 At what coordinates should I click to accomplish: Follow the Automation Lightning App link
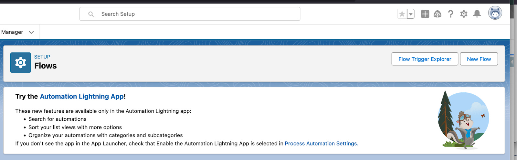82,97
